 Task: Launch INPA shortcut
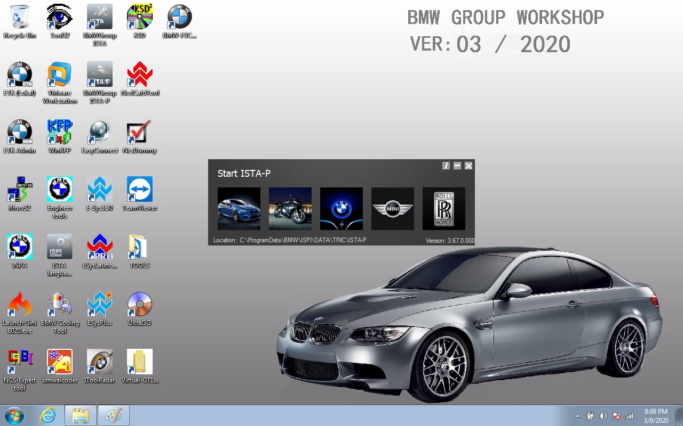click(x=20, y=251)
